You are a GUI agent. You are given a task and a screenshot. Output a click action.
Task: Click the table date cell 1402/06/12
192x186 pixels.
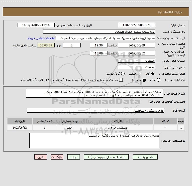(x=20, y=128)
